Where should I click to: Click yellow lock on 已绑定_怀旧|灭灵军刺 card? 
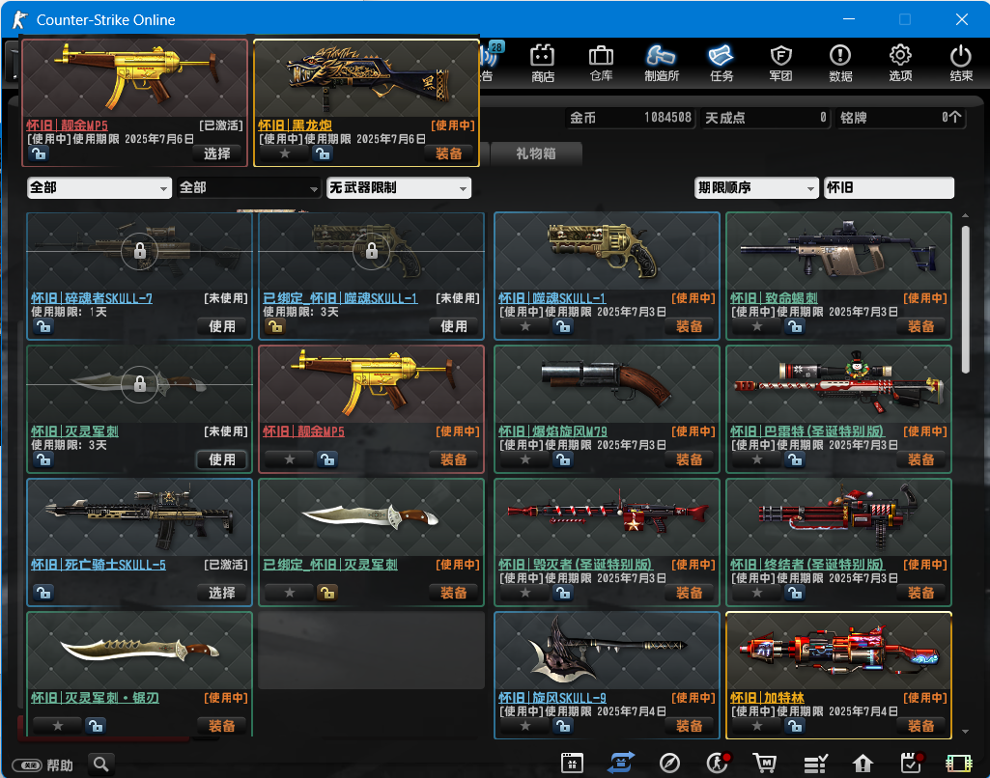point(327,593)
